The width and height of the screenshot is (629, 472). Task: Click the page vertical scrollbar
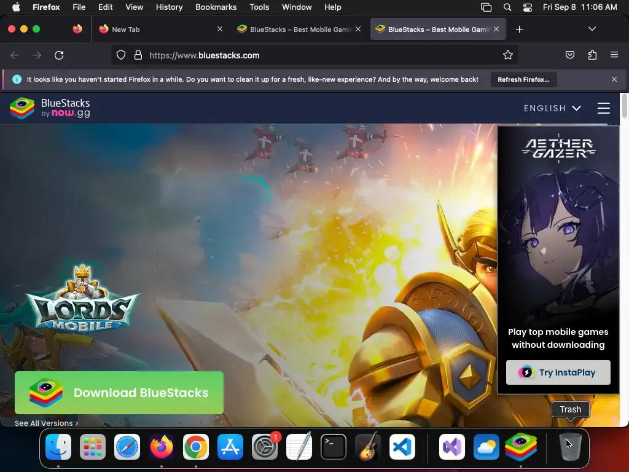[x=624, y=106]
